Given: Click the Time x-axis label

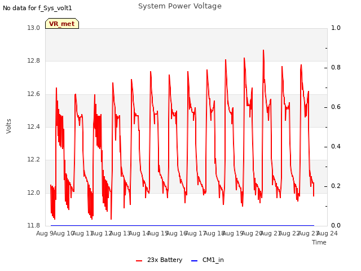Looking at the screenshot, I should pos(319,242).
